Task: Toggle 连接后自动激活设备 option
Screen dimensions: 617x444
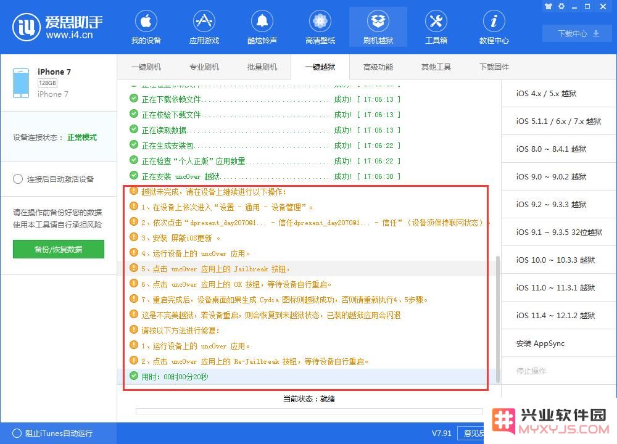Action: pyautogui.click(x=18, y=179)
